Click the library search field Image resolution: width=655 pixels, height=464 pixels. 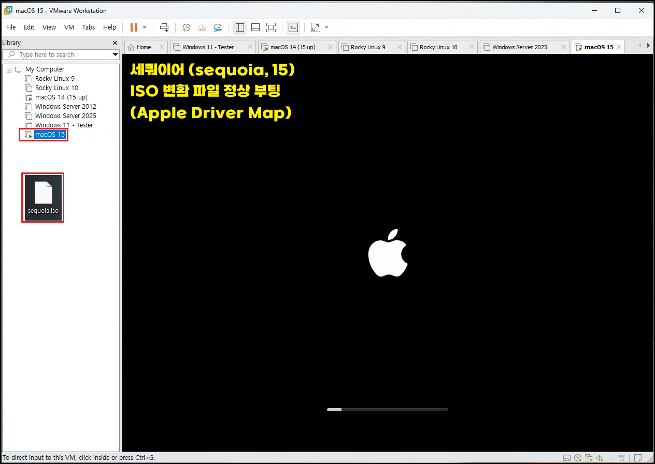click(57, 54)
